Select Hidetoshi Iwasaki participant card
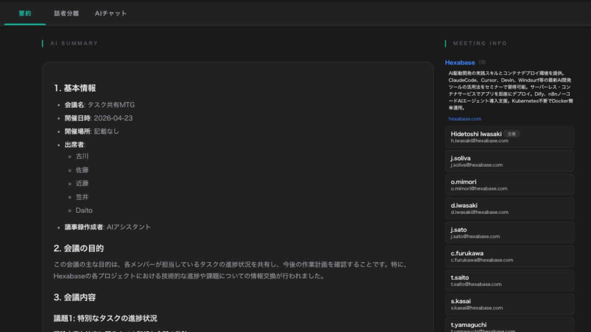 click(509, 137)
